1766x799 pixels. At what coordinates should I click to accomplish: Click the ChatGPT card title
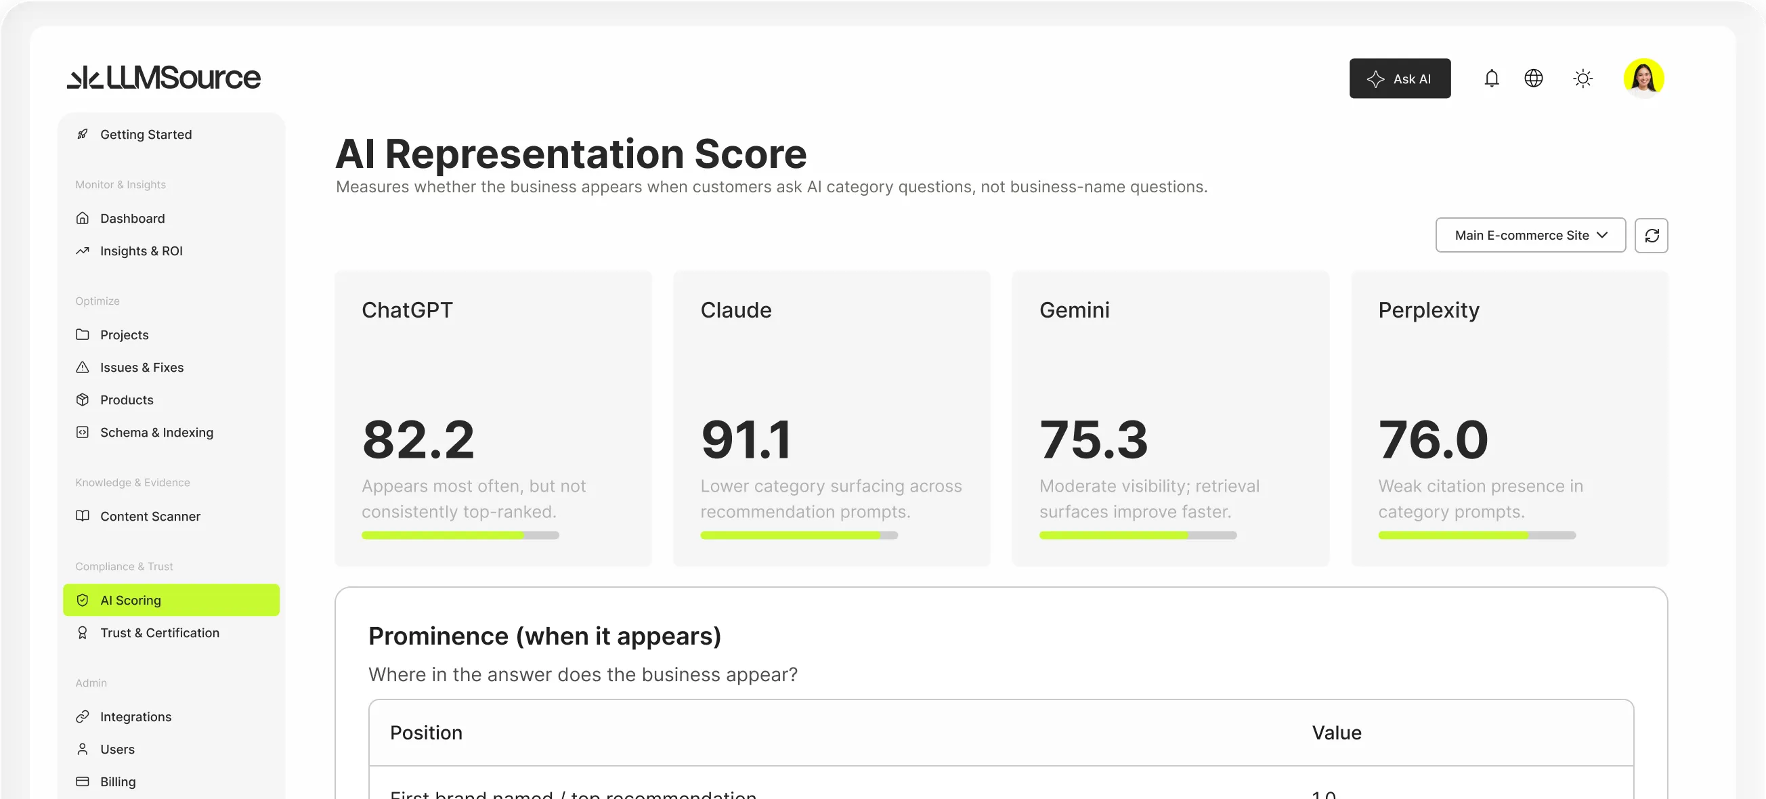pos(407,310)
